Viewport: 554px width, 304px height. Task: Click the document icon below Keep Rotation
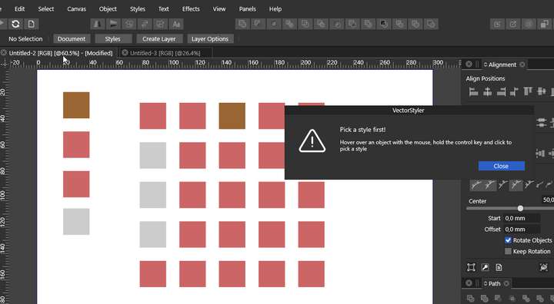tap(499, 267)
